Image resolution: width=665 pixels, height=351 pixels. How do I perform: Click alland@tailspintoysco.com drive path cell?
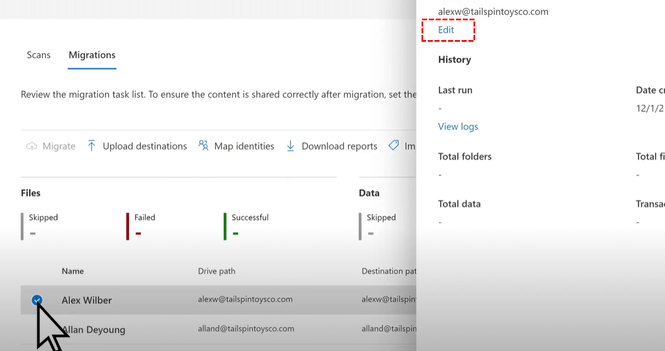(x=246, y=328)
